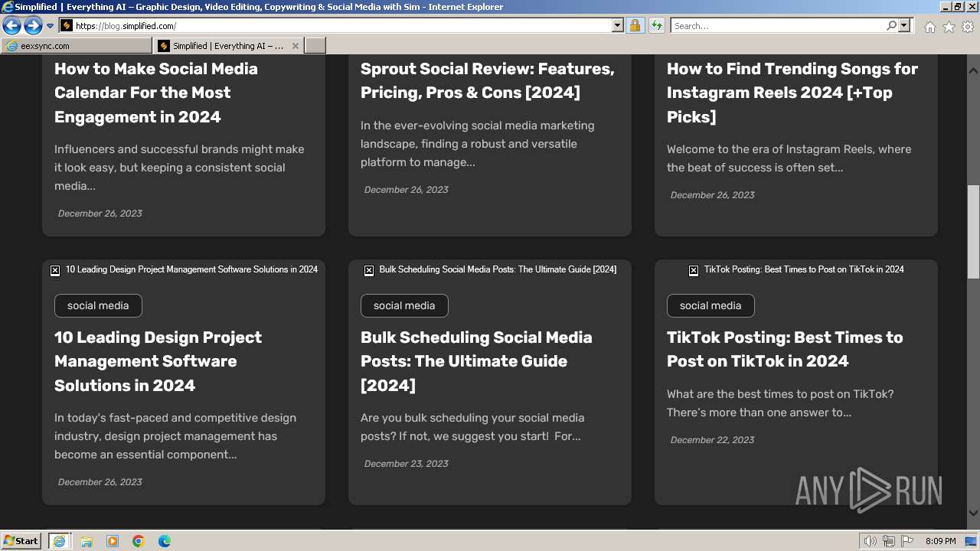
Task: Click the Internet Explorer taskbar icon
Action: 59,540
